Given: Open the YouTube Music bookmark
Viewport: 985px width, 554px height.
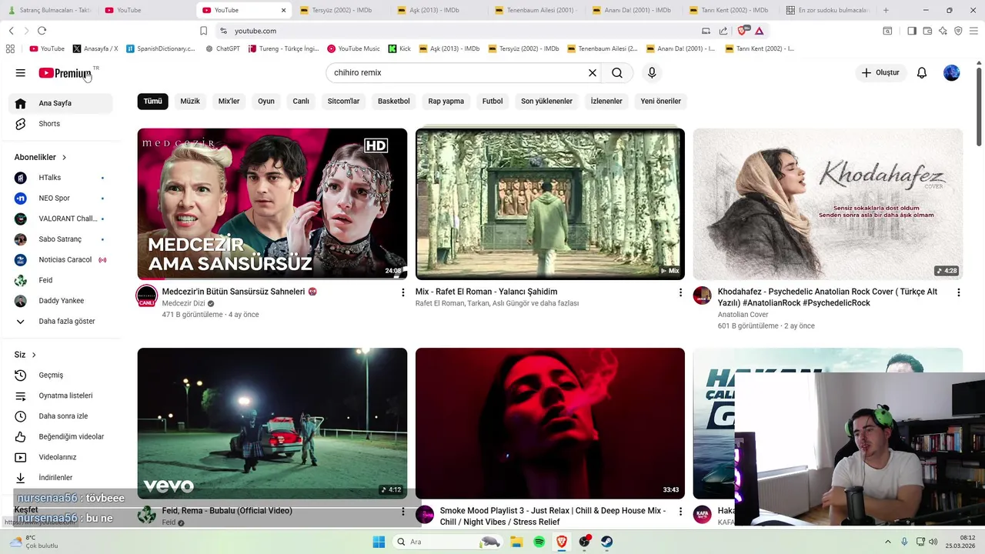Looking at the screenshot, I should (353, 48).
